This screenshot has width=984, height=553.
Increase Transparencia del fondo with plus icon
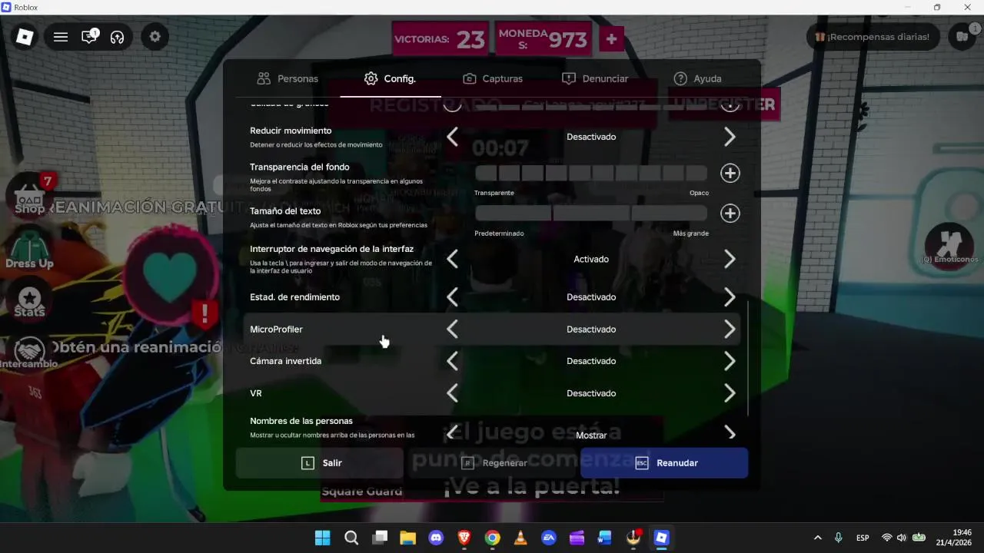(730, 173)
